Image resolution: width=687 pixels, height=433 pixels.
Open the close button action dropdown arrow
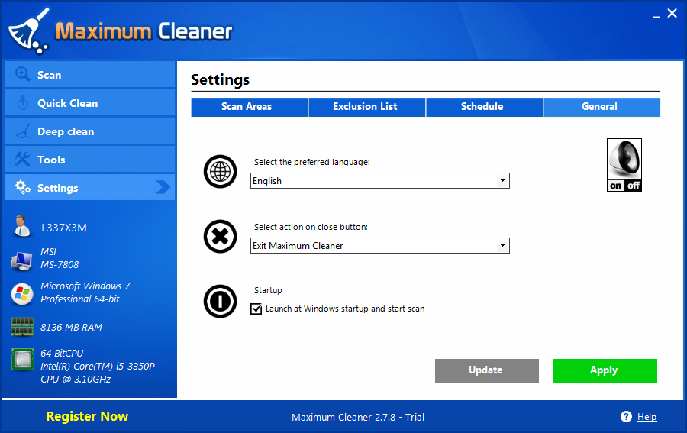(502, 245)
